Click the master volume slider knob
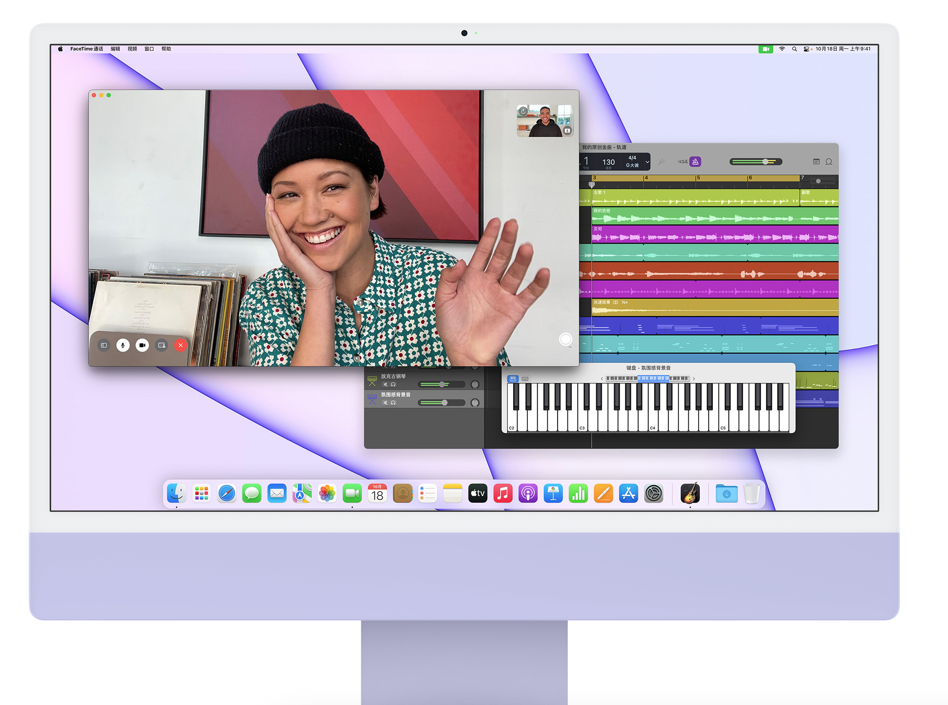948x705 pixels. [765, 162]
